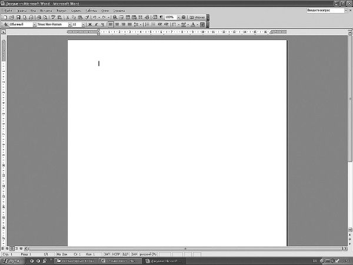Click the Help question mark icon
The width and height of the screenshot is (353, 265).
point(184,18)
